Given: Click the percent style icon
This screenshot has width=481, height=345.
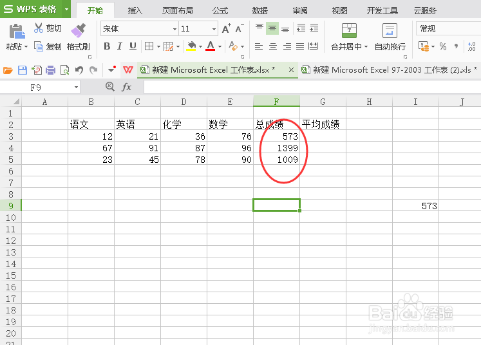Looking at the screenshot, I should point(442,46).
